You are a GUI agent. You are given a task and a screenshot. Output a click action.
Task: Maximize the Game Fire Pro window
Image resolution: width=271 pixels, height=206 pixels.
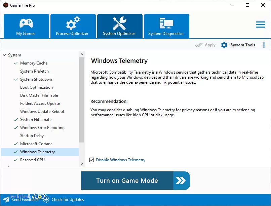(x=247, y=5)
